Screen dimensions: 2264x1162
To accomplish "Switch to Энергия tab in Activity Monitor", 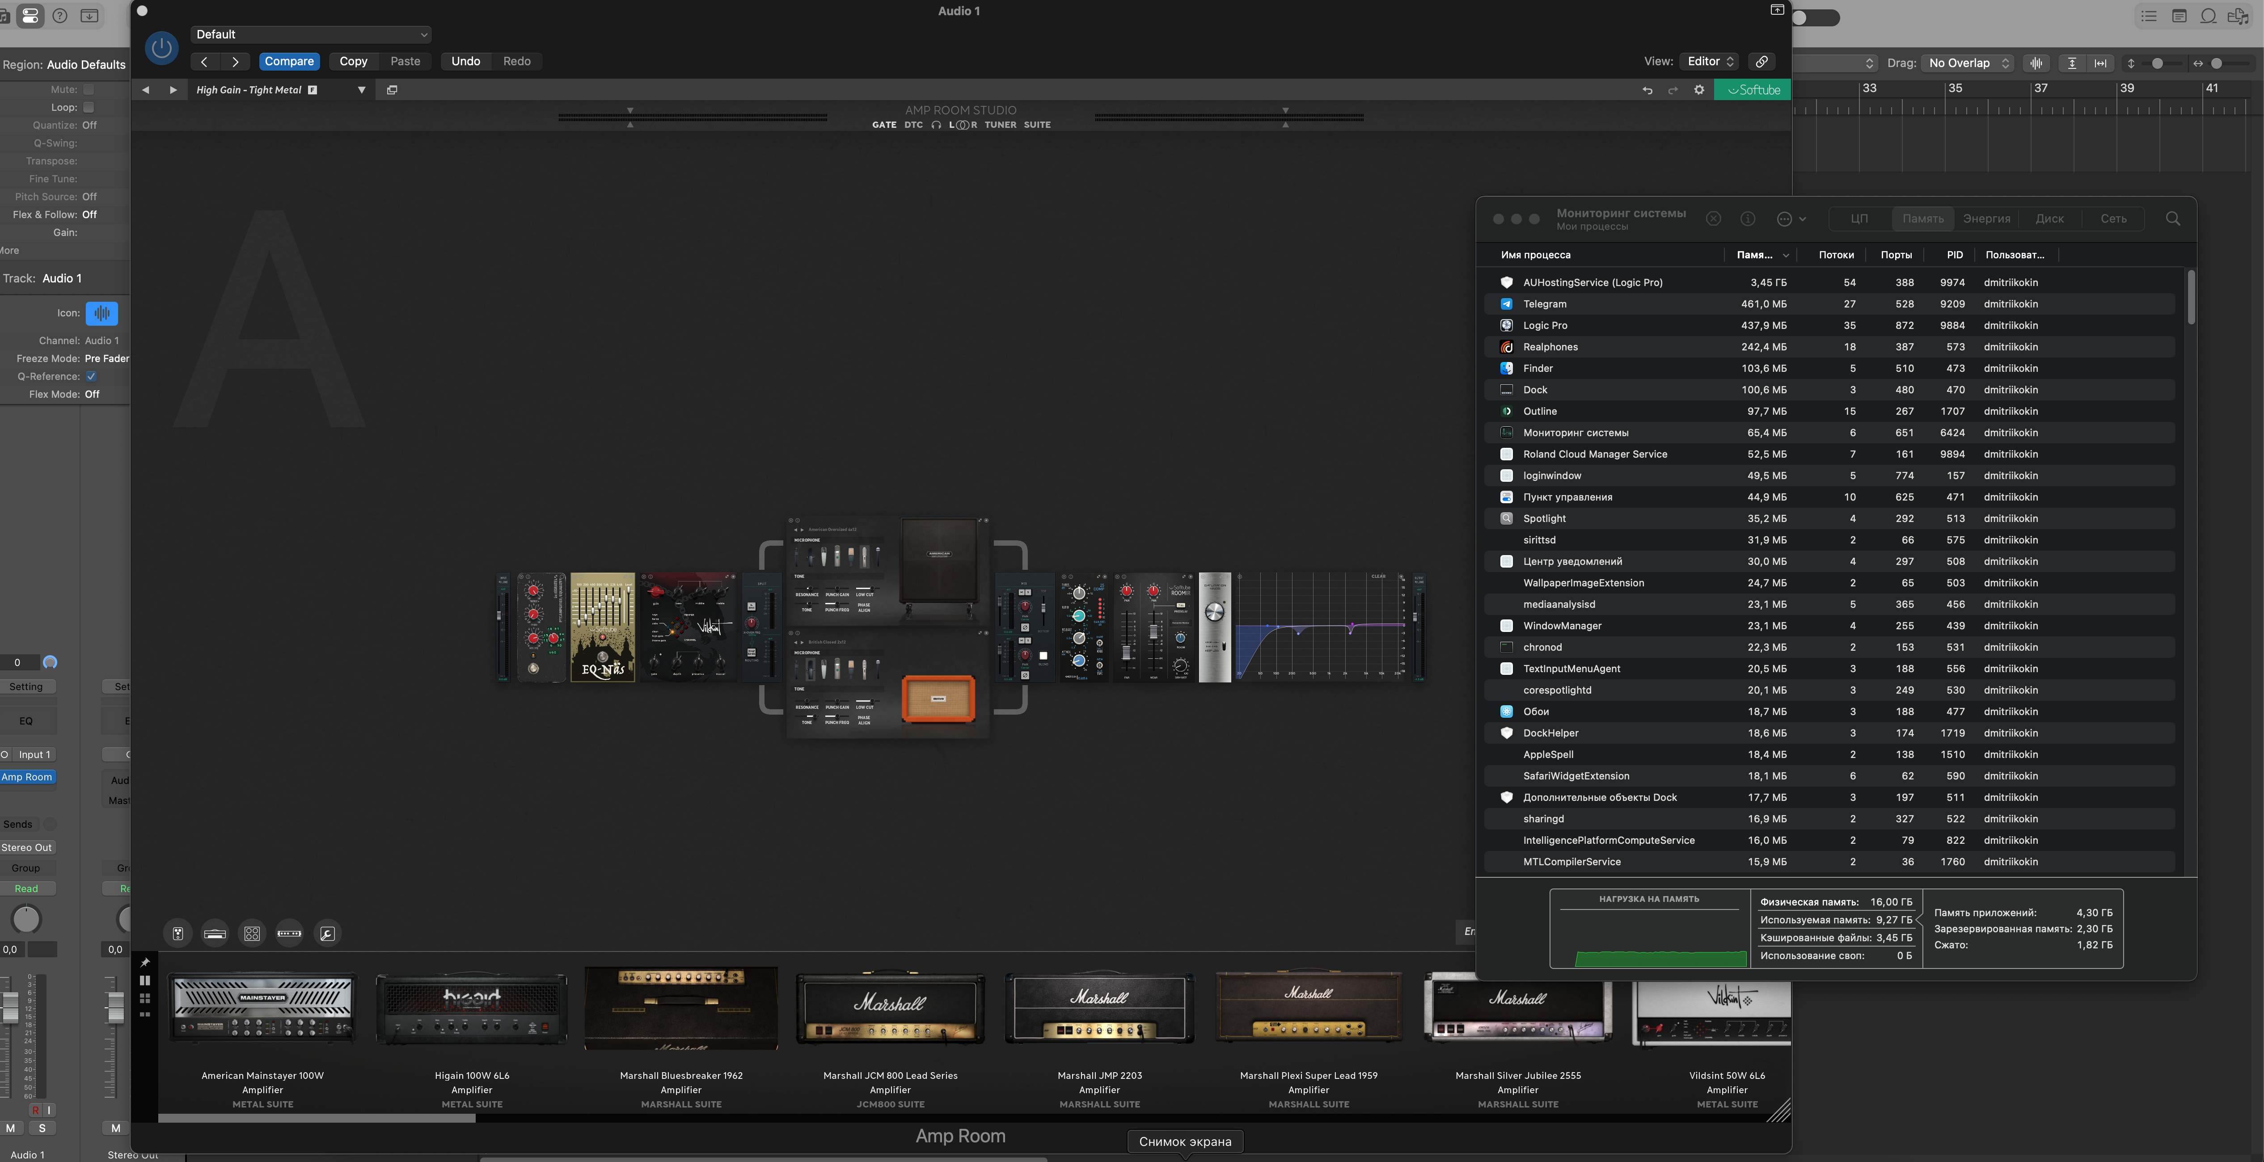I will [1986, 219].
